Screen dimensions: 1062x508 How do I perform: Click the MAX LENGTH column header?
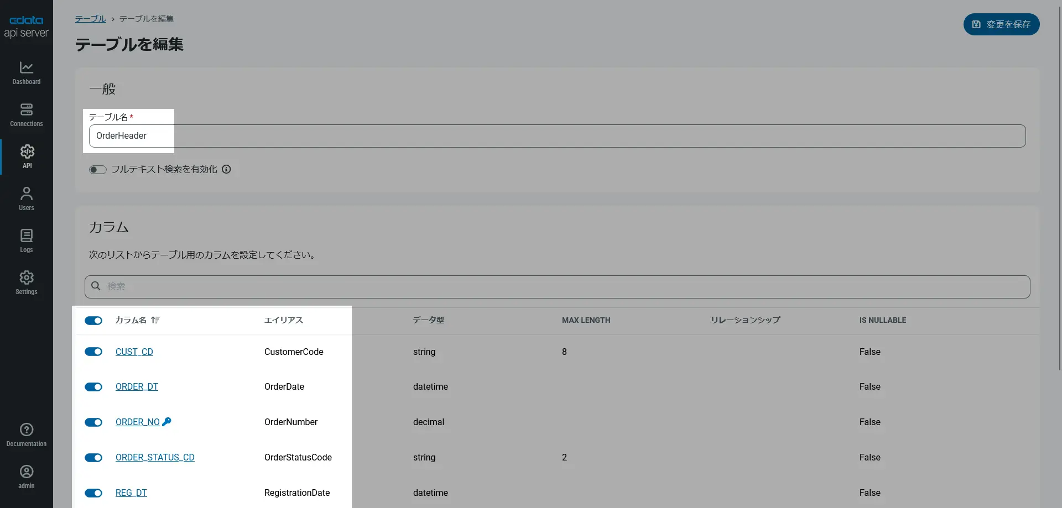586,320
